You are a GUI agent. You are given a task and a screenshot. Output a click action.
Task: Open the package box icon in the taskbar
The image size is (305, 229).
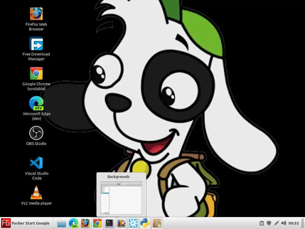pyautogui.click(x=157, y=223)
